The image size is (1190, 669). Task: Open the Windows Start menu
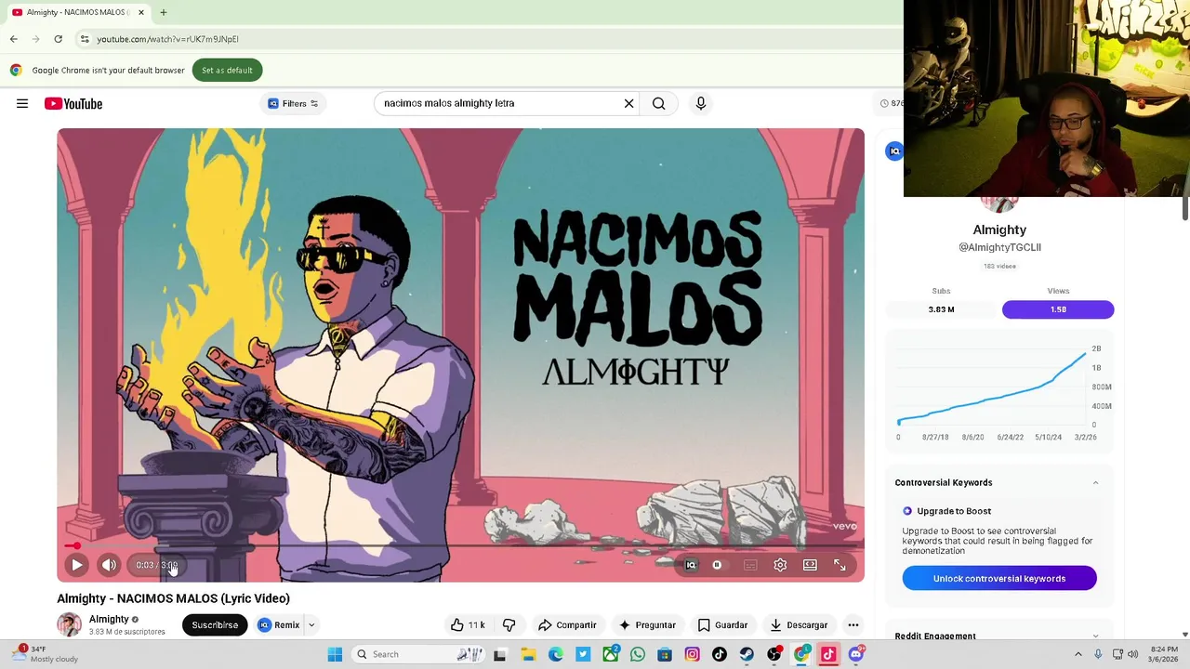[335, 654]
